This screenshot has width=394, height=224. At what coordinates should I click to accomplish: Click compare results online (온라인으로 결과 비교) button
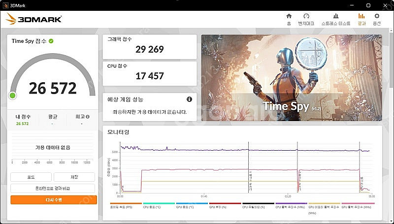(53, 189)
